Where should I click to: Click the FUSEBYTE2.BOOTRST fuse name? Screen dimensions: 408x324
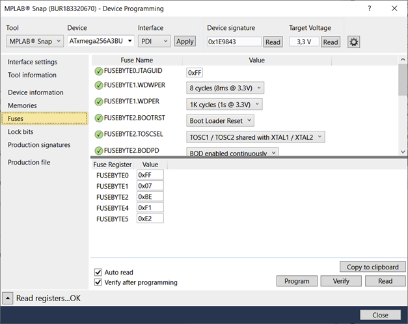click(x=135, y=118)
